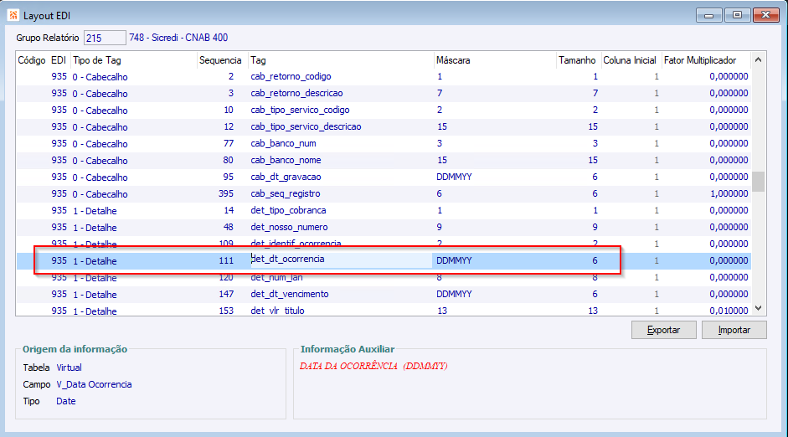The width and height of the screenshot is (788, 437).
Task: Click the Coluna Inicial column header
Action: [x=631, y=60]
